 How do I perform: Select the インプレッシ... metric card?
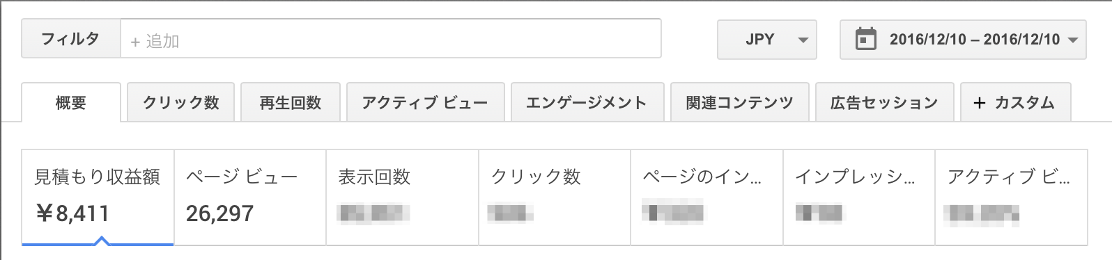pyautogui.click(x=860, y=197)
